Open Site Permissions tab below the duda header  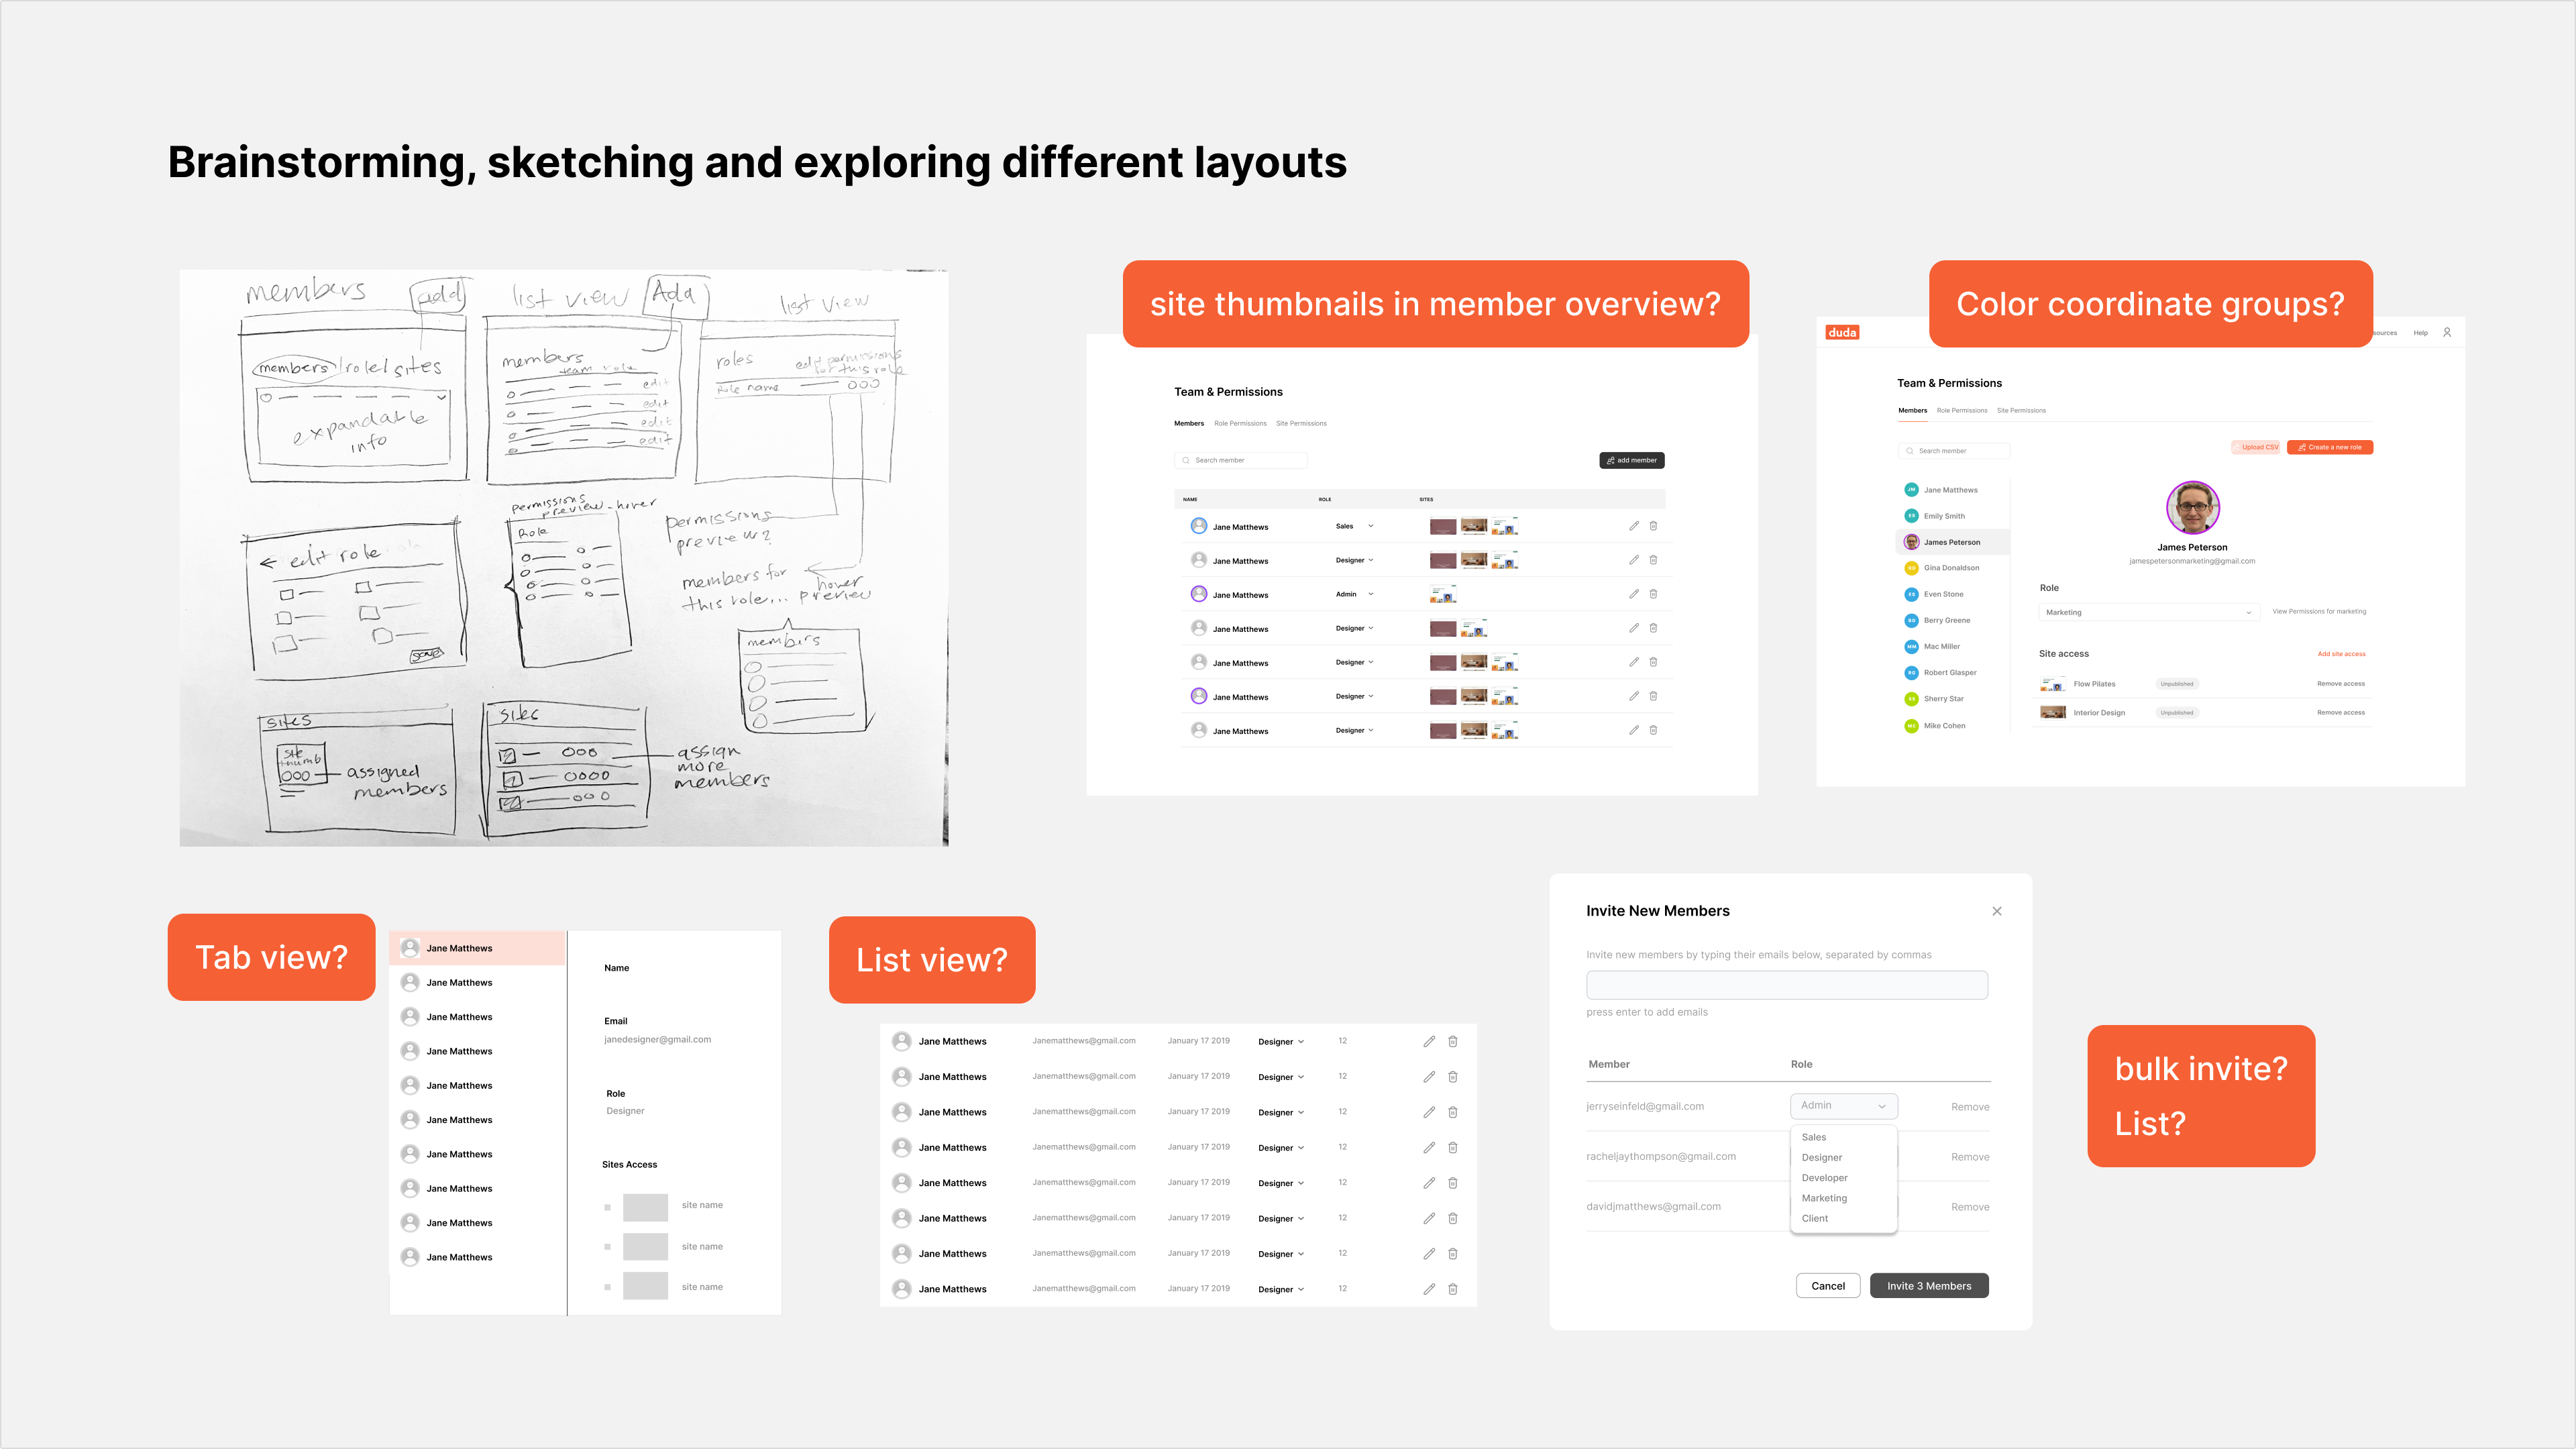[x=2021, y=411]
